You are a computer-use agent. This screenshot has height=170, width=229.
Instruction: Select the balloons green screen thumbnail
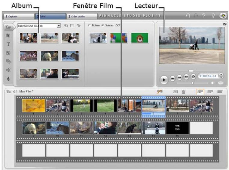pyautogui.click(x=119, y=38)
